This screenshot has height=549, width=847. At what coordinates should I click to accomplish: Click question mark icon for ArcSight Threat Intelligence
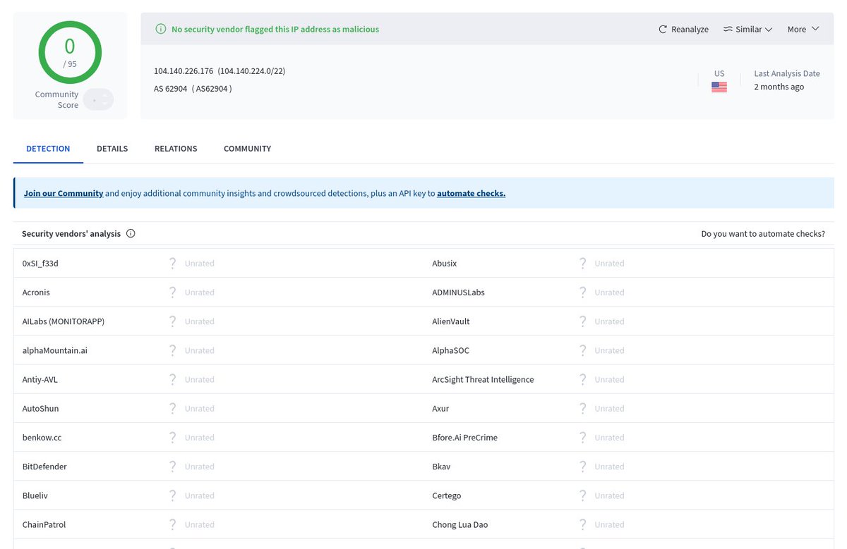[582, 379]
